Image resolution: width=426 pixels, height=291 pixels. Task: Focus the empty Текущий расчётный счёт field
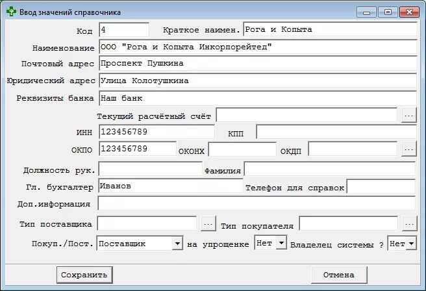(307, 115)
